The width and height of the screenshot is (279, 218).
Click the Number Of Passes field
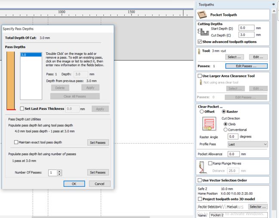pos(53,173)
